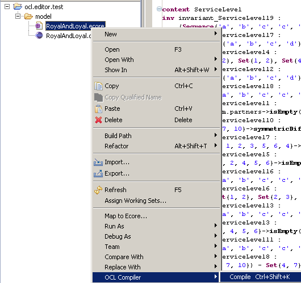Choose Open from the context menu
Screen dimensions: 301x283
pos(156,49)
